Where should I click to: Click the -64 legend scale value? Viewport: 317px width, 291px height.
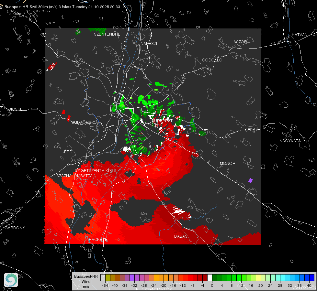(x=105, y=286)
